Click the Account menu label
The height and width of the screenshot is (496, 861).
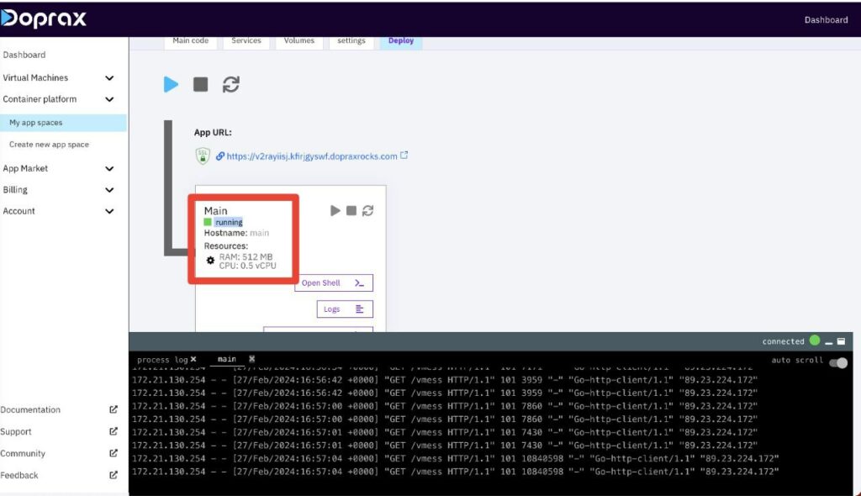[18, 211]
